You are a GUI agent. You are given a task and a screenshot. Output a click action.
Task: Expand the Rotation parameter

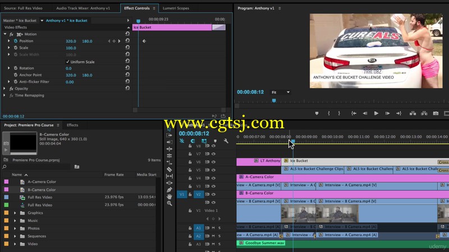[x=8, y=68]
